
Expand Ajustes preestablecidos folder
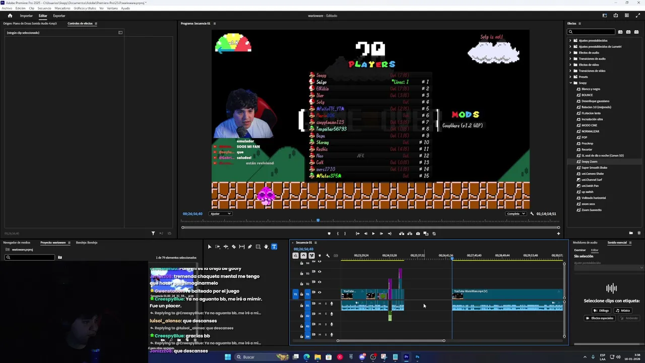[570, 40]
